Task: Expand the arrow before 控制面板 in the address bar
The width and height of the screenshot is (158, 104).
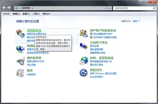Action: [x=19, y=8]
